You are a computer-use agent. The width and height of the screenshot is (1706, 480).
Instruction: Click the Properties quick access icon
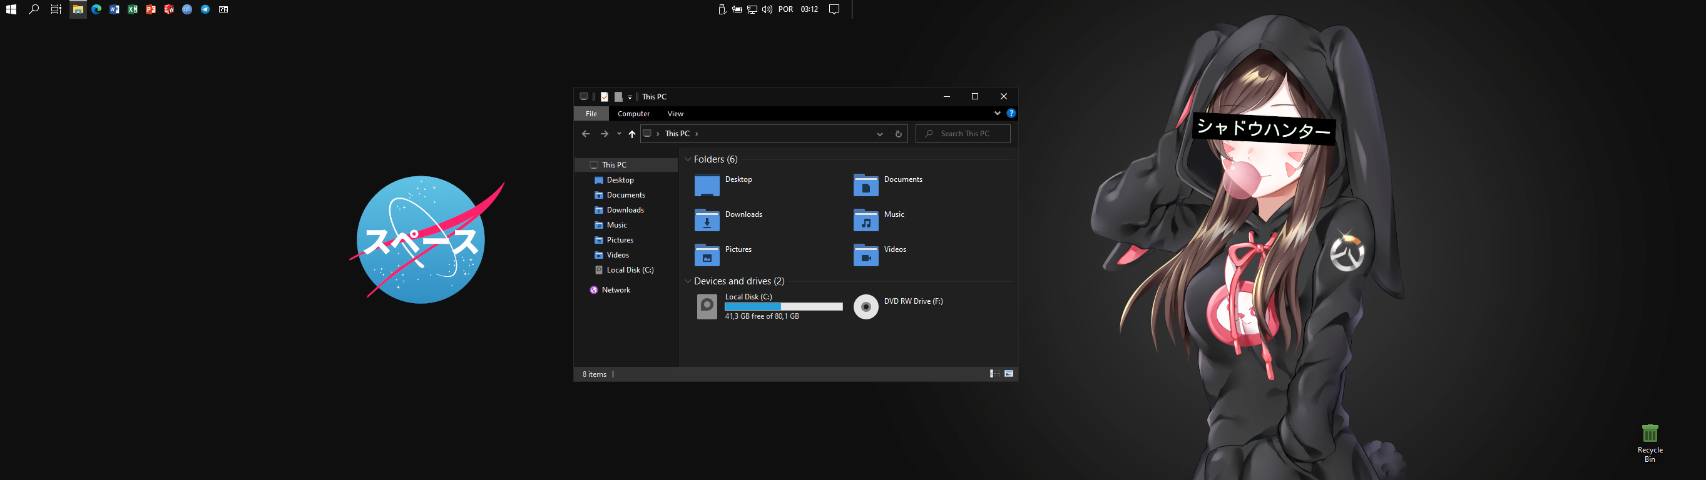pyautogui.click(x=604, y=96)
